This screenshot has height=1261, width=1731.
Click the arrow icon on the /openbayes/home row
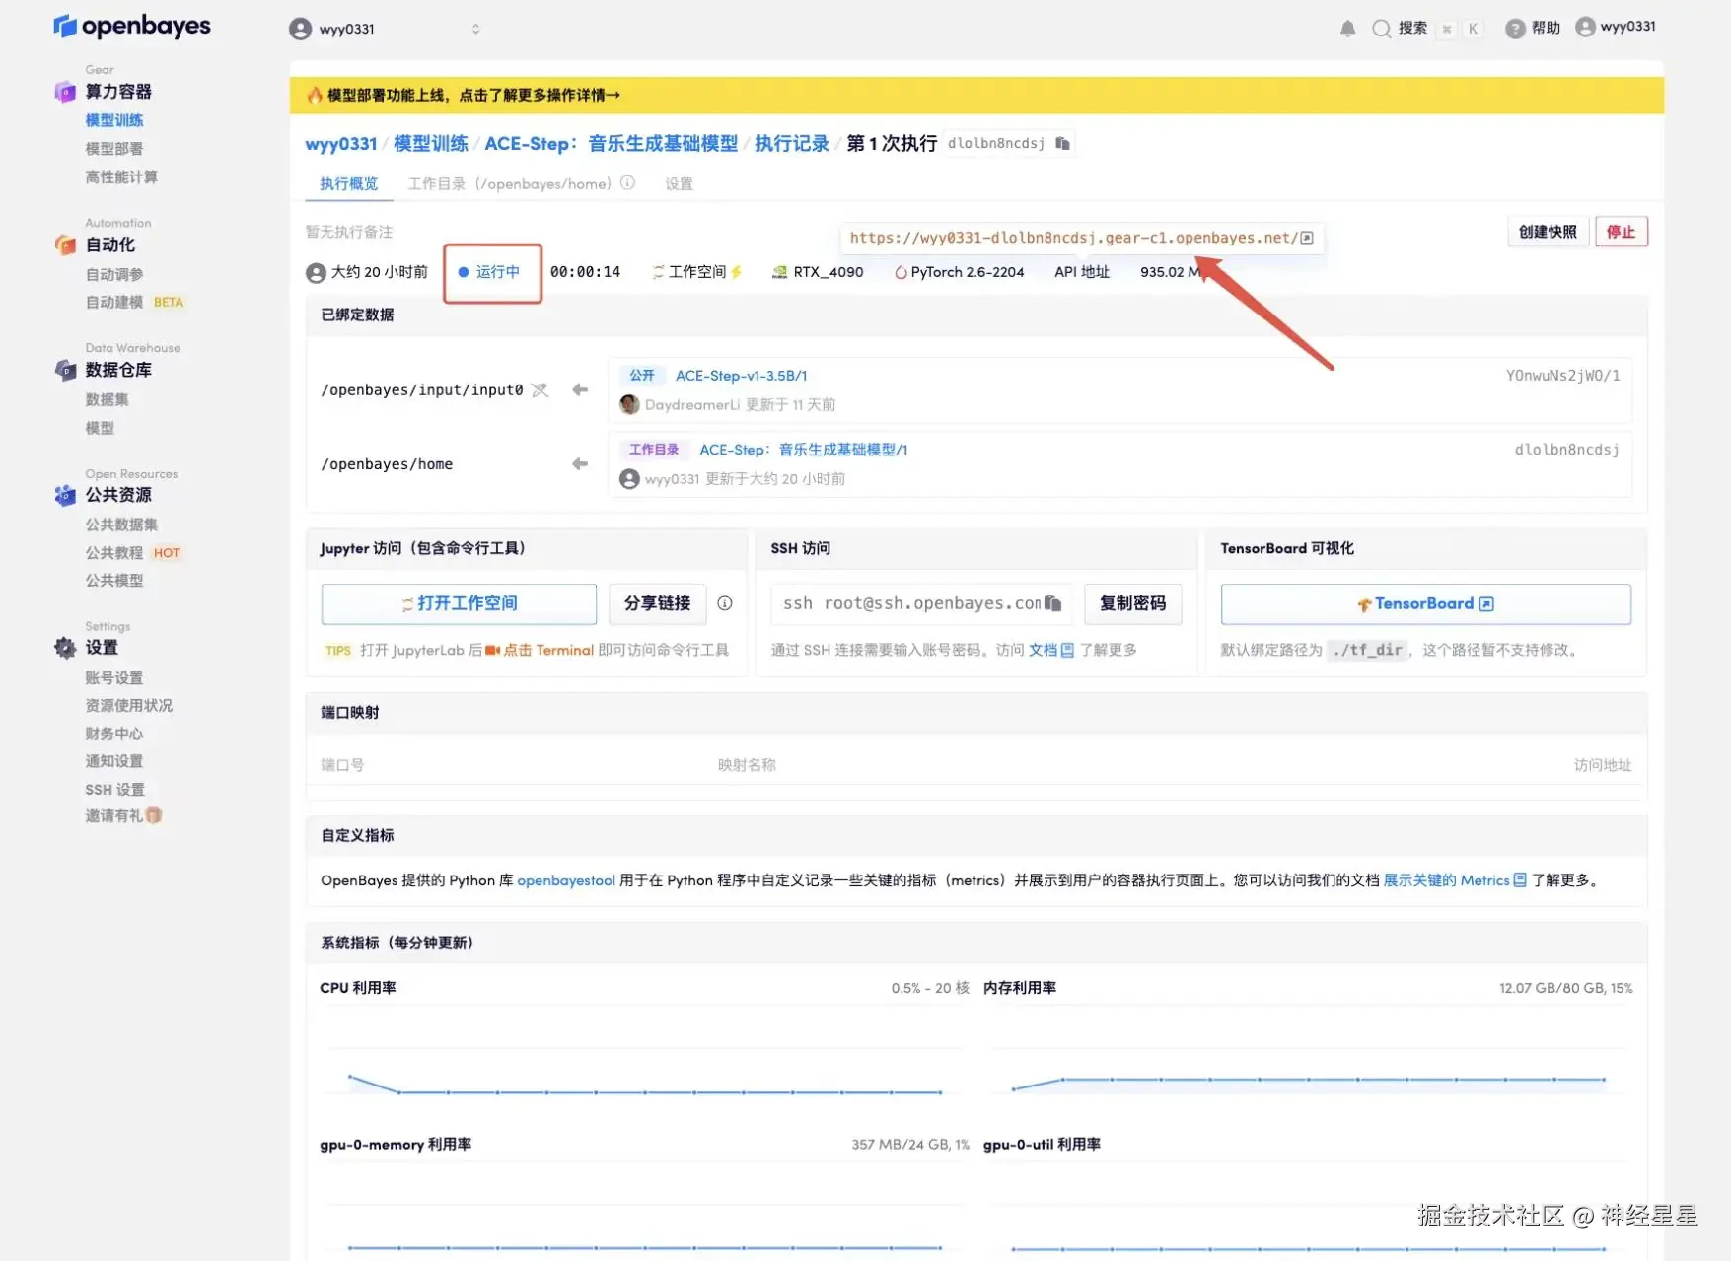point(580,464)
